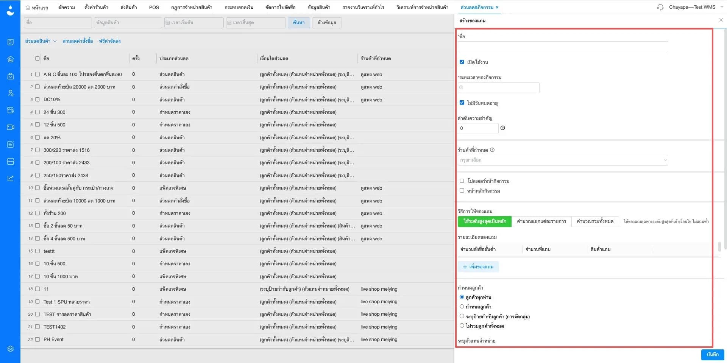Click the headset support icon
The image size is (727, 363).
point(660,7)
